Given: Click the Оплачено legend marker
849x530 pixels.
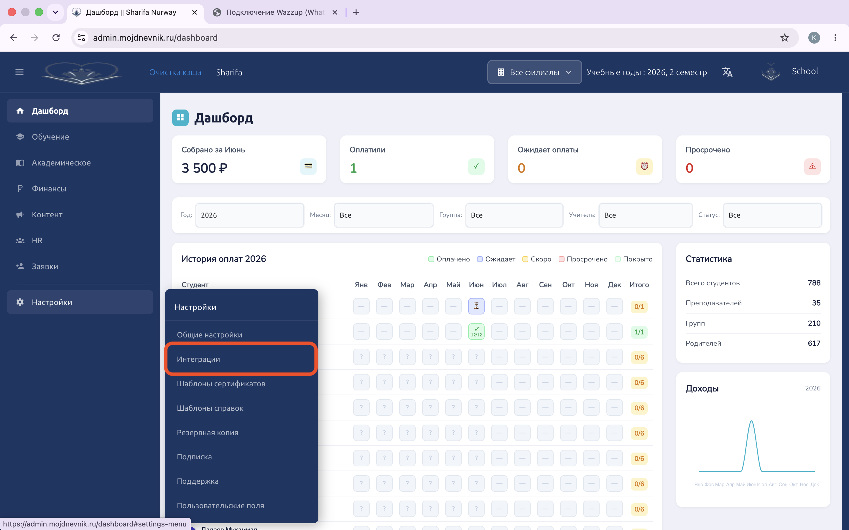Looking at the screenshot, I should coord(431,259).
